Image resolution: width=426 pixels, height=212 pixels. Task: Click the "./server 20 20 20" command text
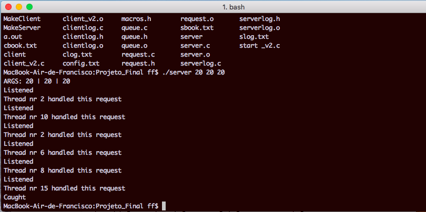point(194,72)
